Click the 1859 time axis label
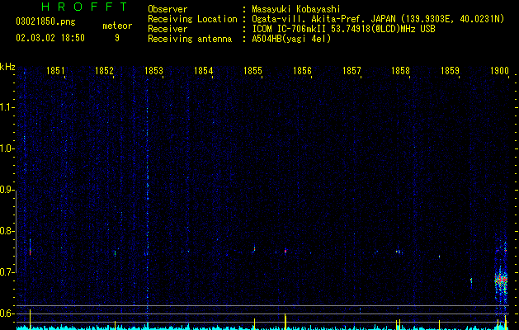Image resolution: width=519 pixels, height=330 pixels. [x=451, y=71]
